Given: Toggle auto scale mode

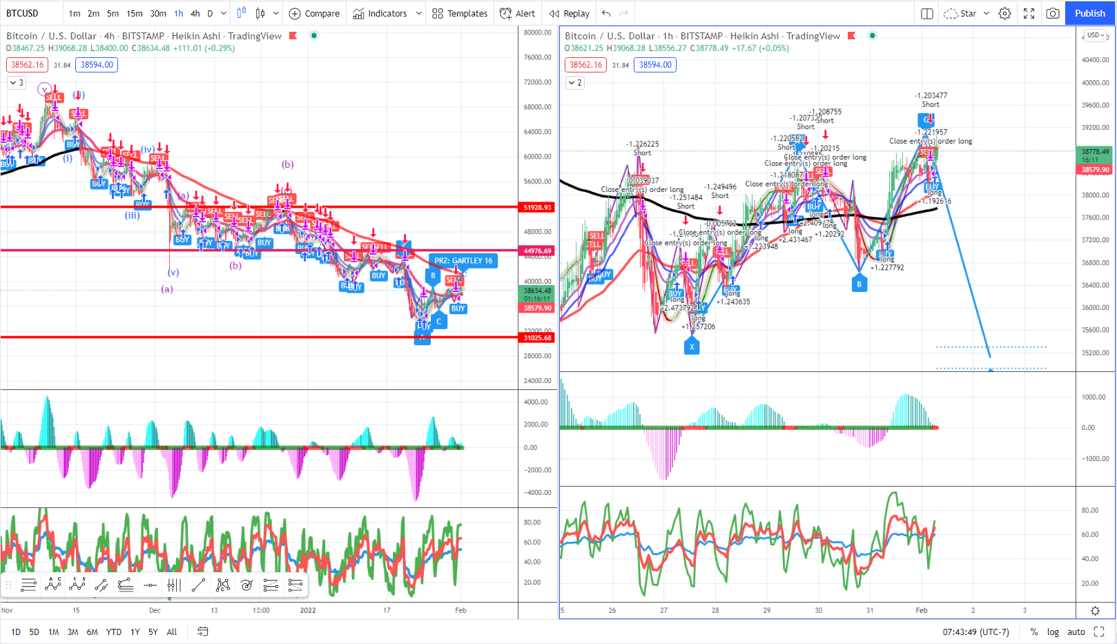Looking at the screenshot, I should [1076, 632].
